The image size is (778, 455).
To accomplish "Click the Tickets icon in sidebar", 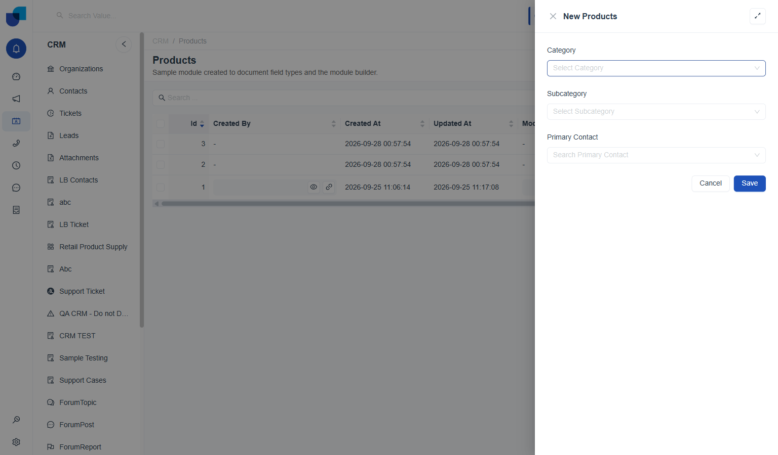I will (51, 113).
